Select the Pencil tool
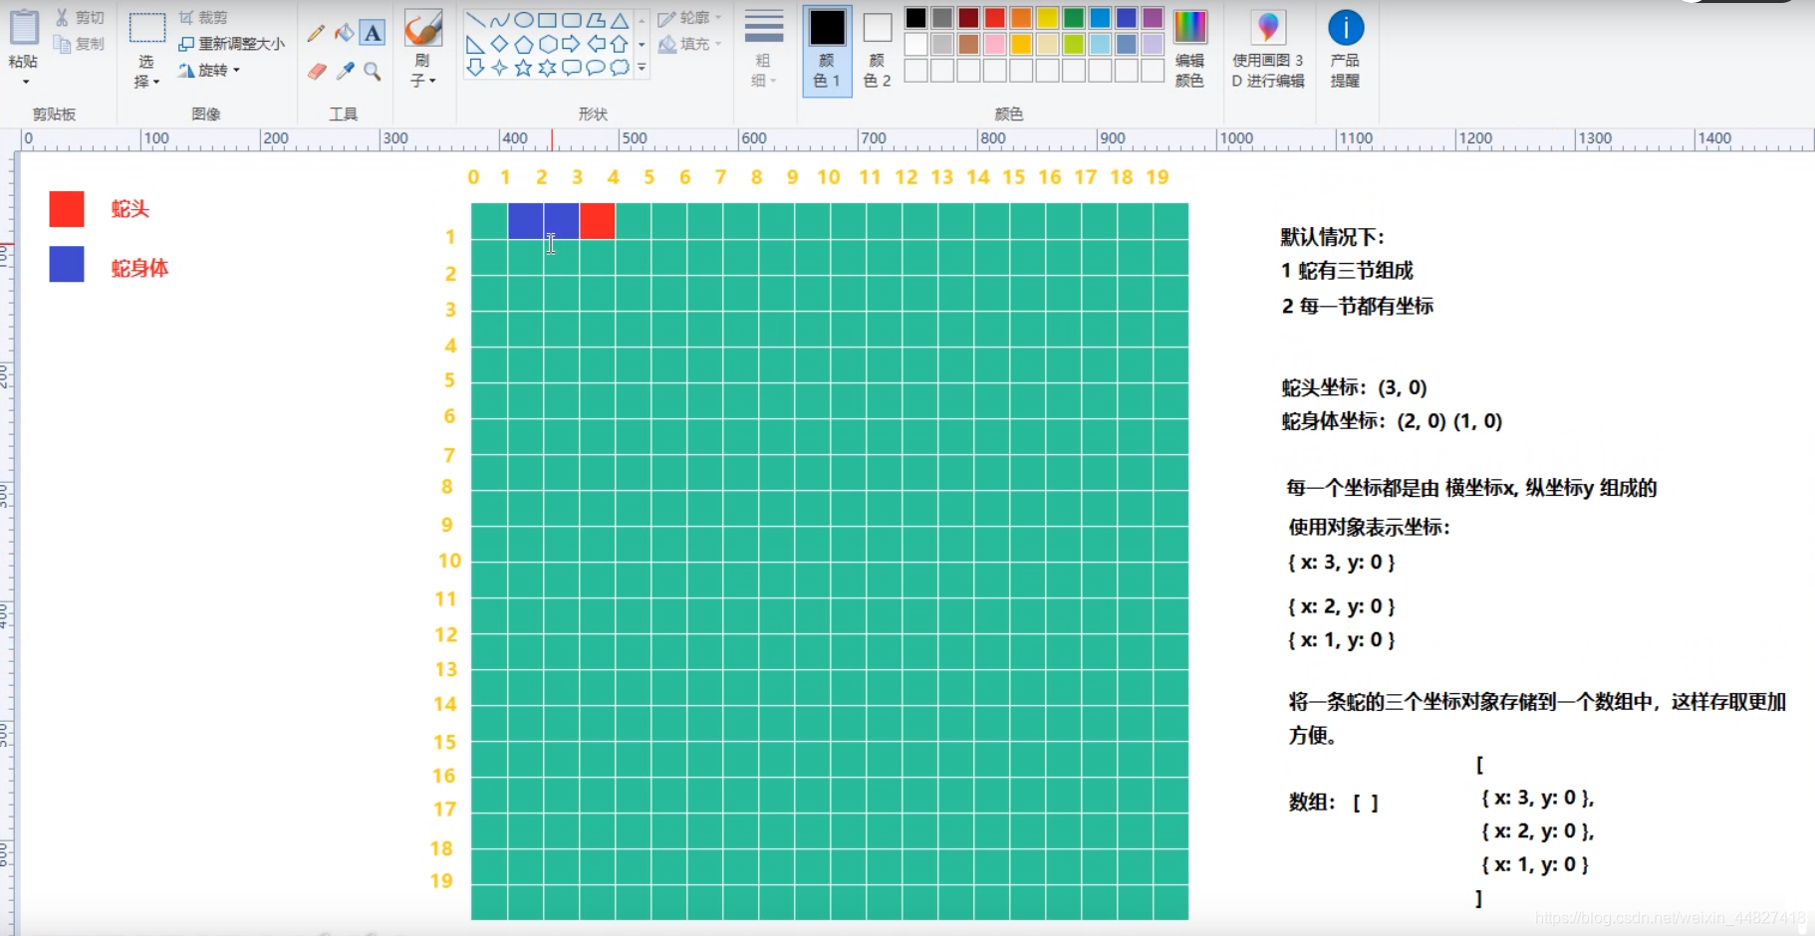This screenshot has width=1815, height=936. coord(316,33)
